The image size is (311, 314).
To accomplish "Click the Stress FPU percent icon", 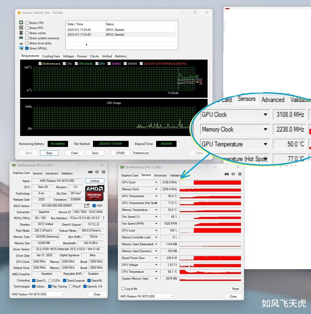I will click(21, 28).
